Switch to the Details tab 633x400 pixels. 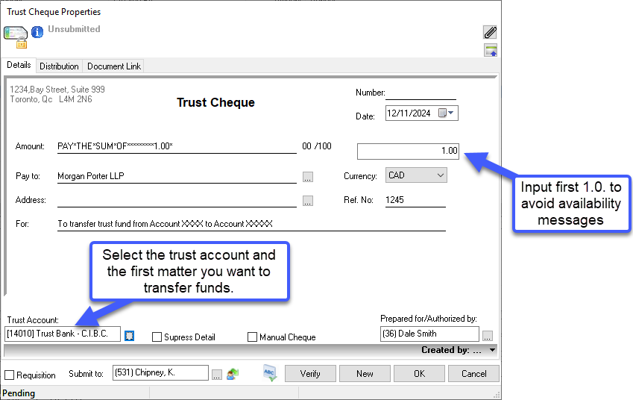click(19, 65)
